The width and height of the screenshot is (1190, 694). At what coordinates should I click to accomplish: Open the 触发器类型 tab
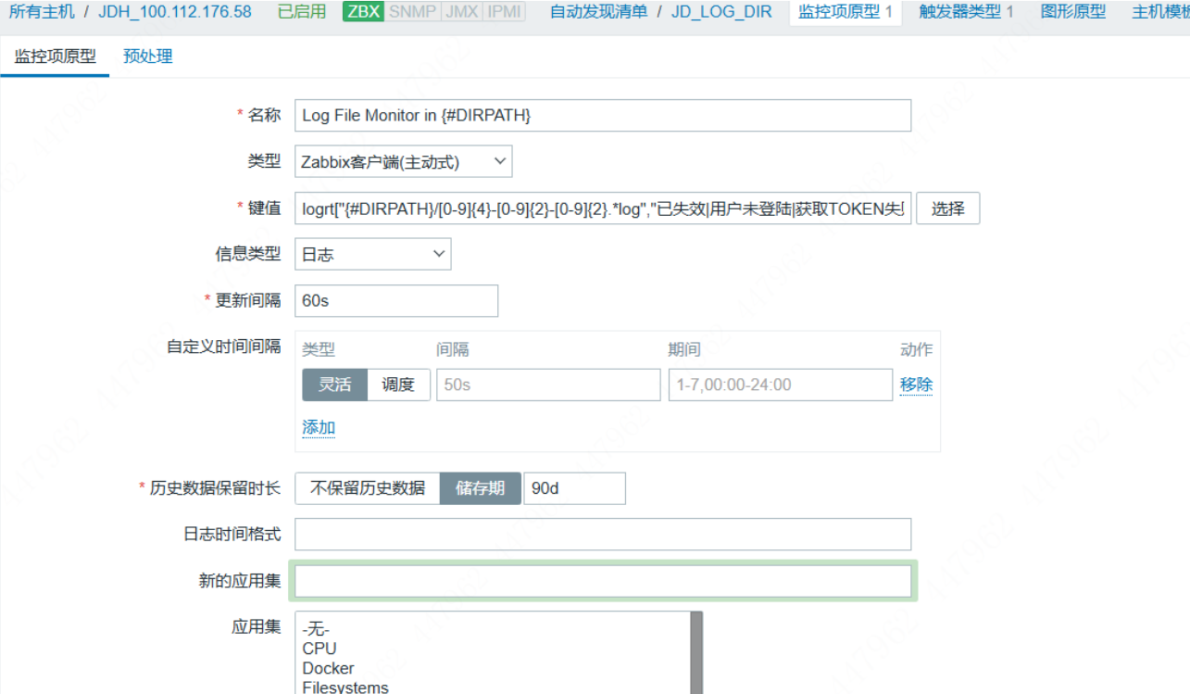pos(966,12)
